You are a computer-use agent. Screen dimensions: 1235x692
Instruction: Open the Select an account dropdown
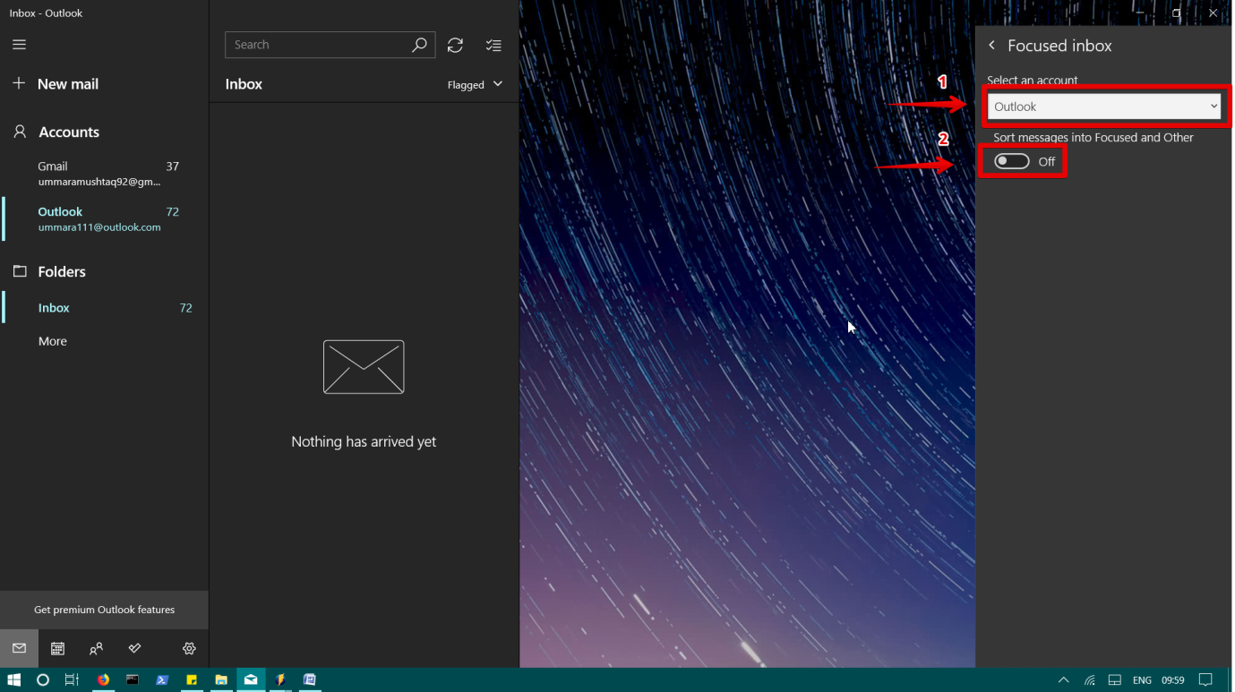(1104, 107)
